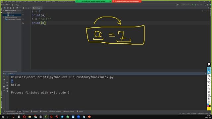Select opened file target icon in Project panel
212x119 pixels.
point(8,8)
